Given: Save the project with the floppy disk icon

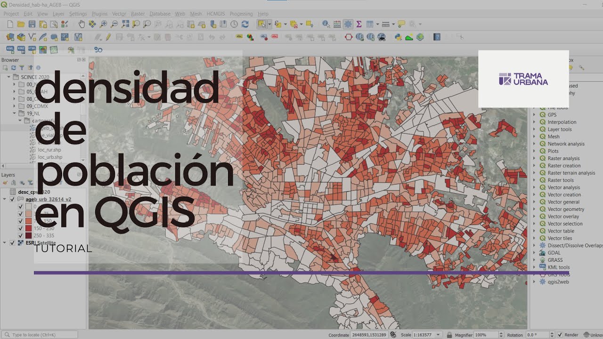Looking at the screenshot, I should point(32,24).
